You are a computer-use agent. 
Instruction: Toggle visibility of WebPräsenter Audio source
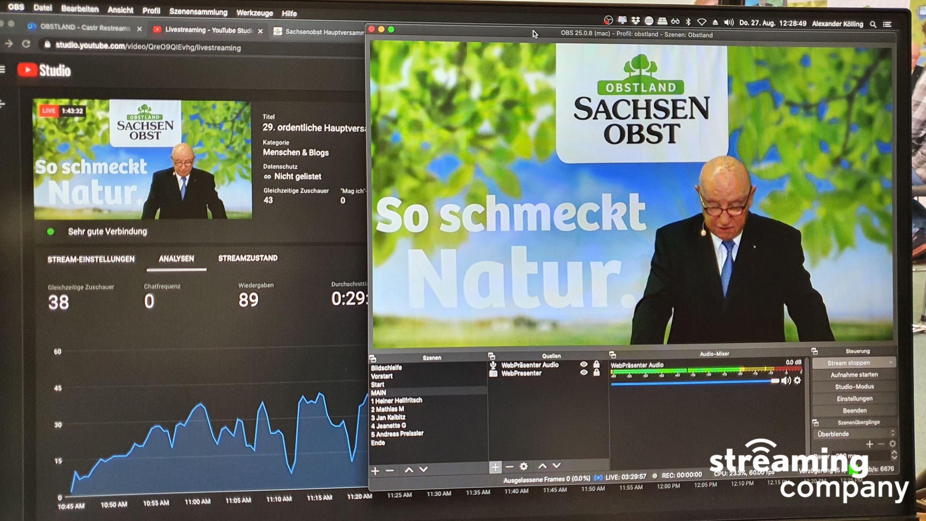pyautogui.click(x=584, y=365)
